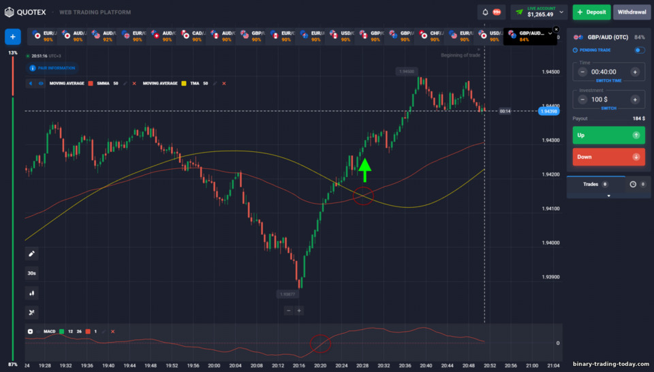Screen dimensions: 654x372
Task: Click the red Down trade button
Action: (608, 157)
